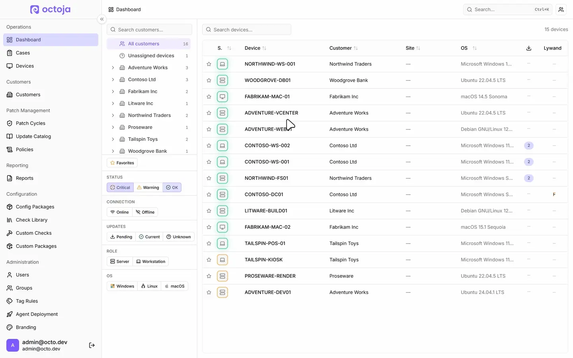Click the status icon of CONTOSO-WS-002 row
Screen dimensions: 573x358
tap(222, 146)
